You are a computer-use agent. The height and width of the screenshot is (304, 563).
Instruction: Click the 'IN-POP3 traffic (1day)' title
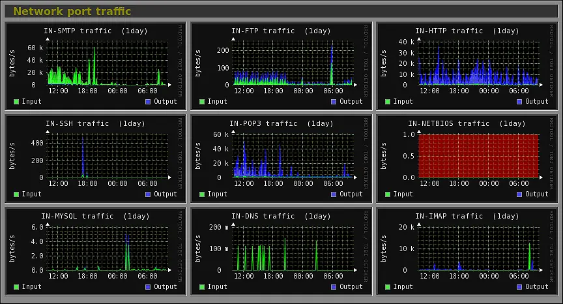tap(281, 123)
